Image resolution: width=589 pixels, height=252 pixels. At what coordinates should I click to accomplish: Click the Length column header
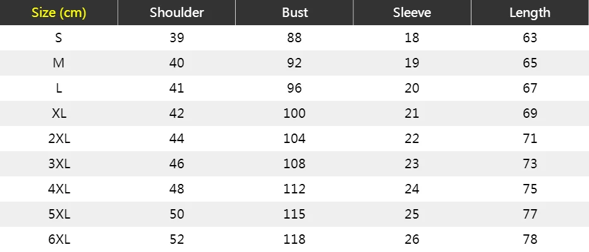(530, 13)
